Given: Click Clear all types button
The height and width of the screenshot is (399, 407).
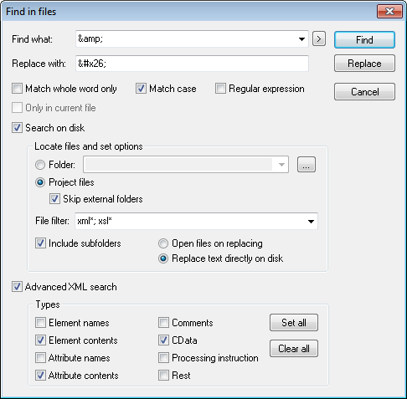Looking at the screenshot, I should pyautogui.click(x=294, y=348).
